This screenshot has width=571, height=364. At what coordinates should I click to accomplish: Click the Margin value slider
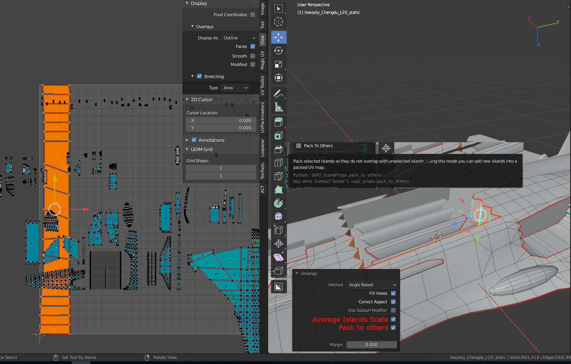[x=372, y=345]
